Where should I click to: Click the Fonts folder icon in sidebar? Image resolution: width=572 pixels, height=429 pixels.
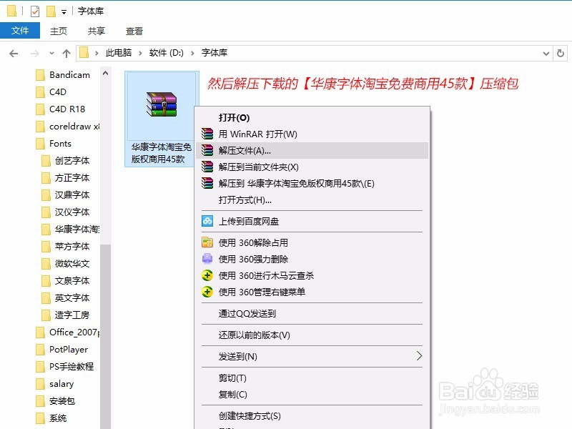coord(40,144)
